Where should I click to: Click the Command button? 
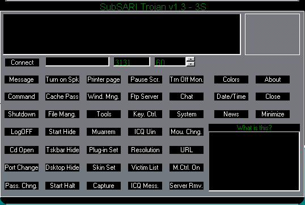(22, 97)
